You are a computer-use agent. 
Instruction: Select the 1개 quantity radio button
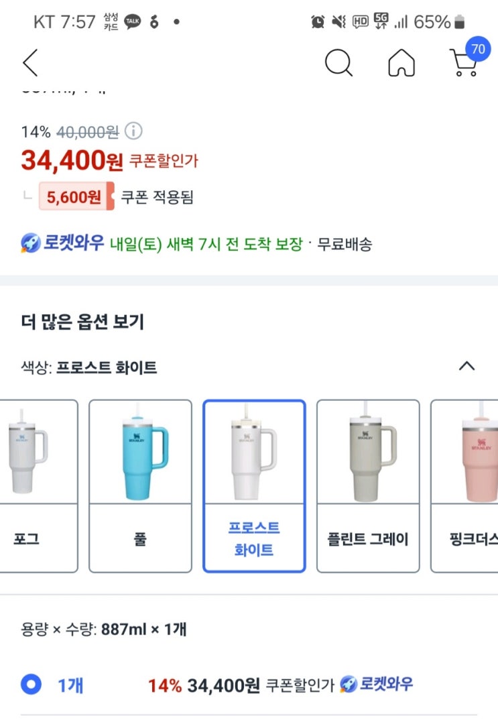[x=31, y=685]
